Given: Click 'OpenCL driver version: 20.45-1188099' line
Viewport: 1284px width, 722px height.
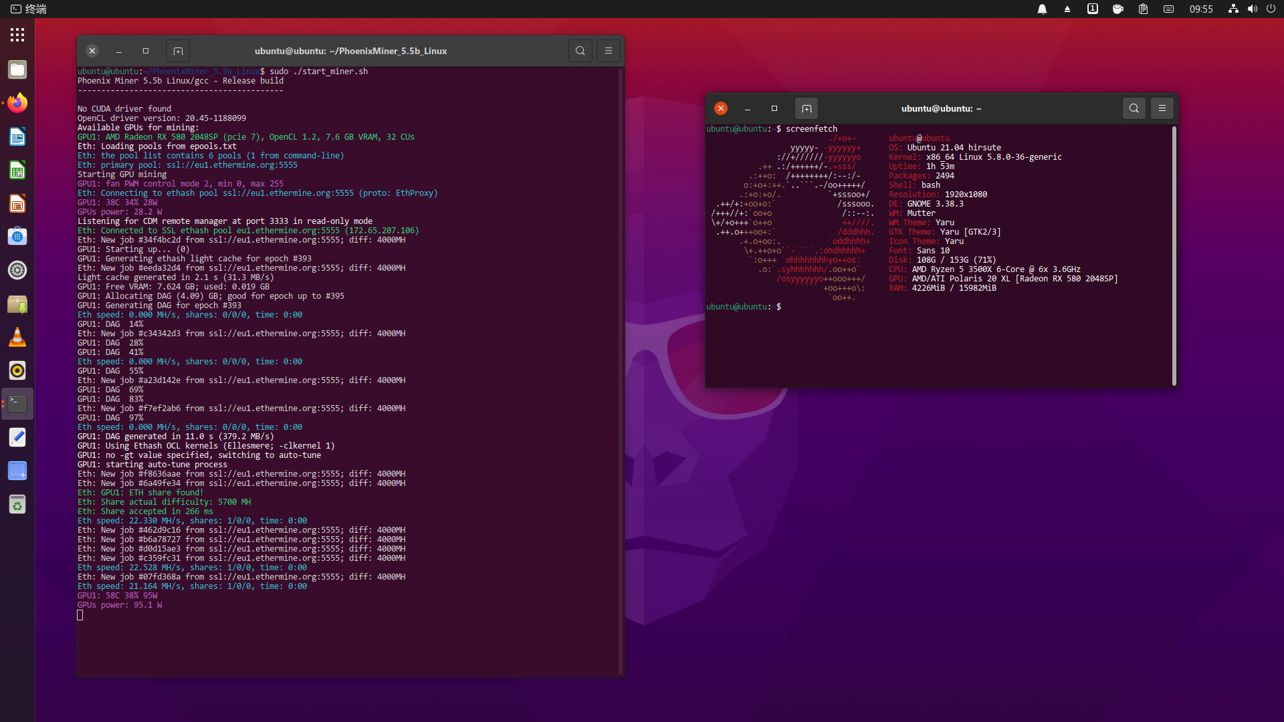Looking at the screenshot, I should (x=162, y=118).
